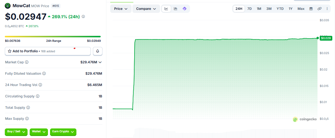Viewport: 335px width, 138px height.
Task: Click the $0.01 axis label
Action: coord(323,102)
